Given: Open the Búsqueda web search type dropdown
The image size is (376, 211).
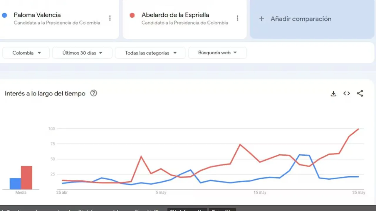Looking at the screenshot, I should [x=217, y=53].
